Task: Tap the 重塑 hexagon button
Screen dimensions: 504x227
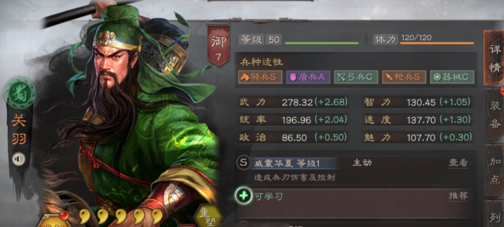Action: pyautogui.click(x=208, y=216)
